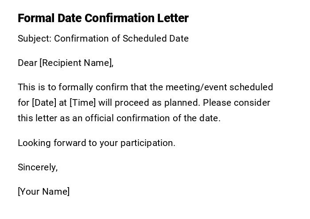The width and height of the screenshot is (310, 219).
Task: Click the [Time] placeholder in the body
Action: pyautogui.click(x=83, y=103)
